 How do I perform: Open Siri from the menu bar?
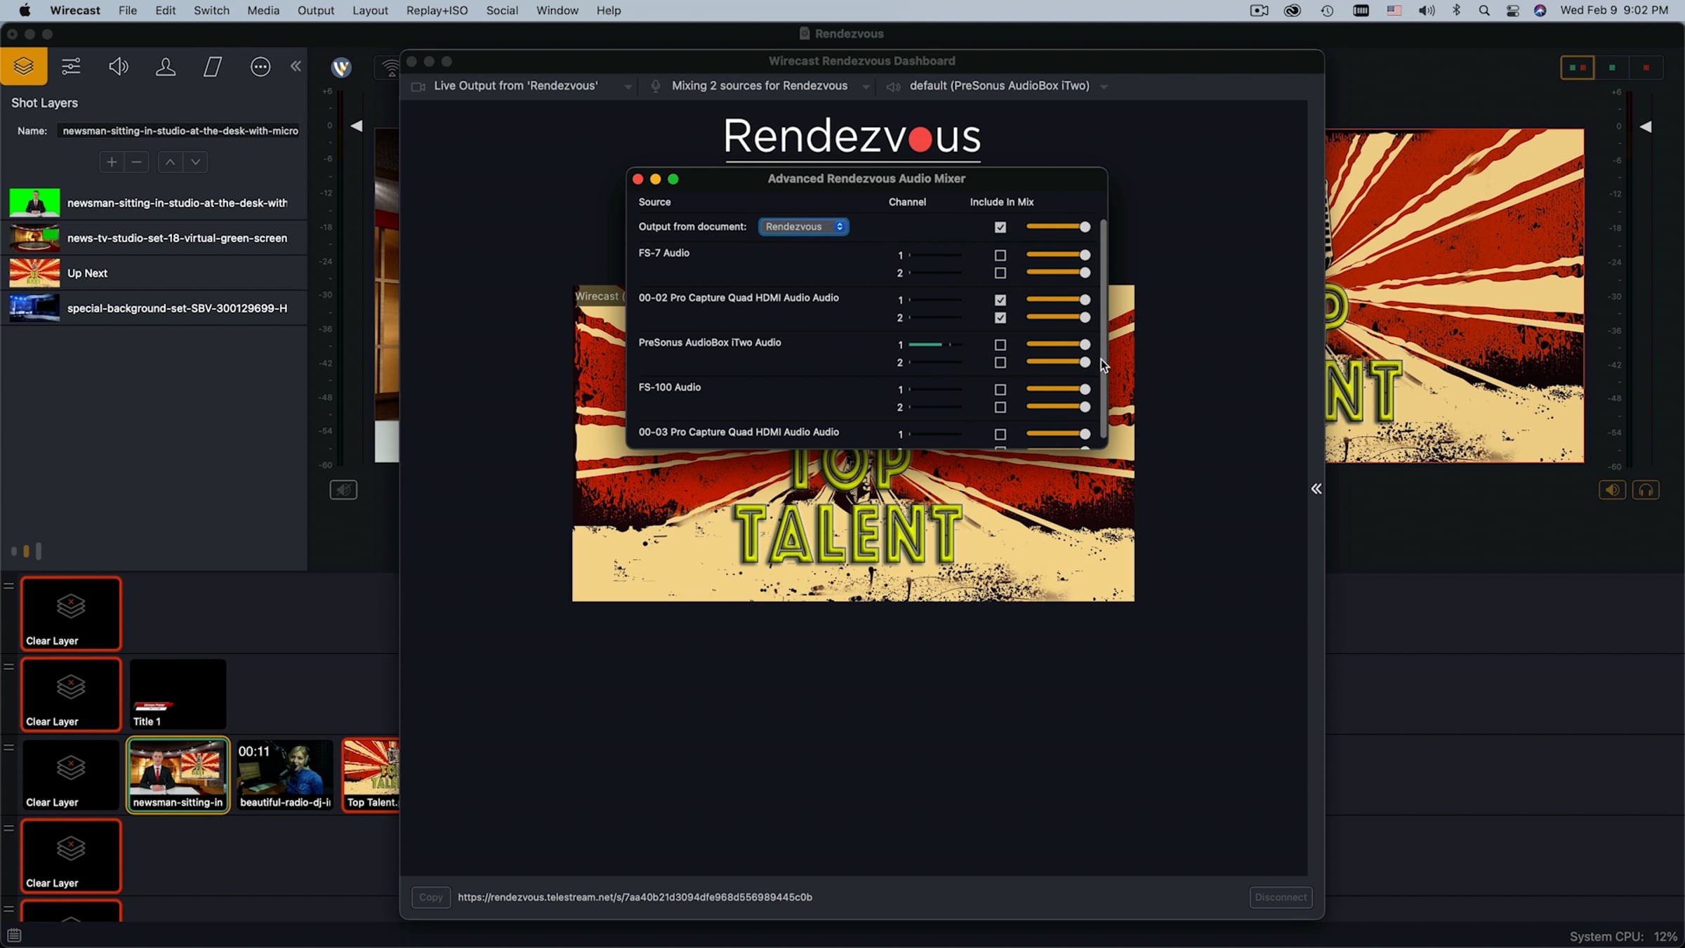point(1540,11)
